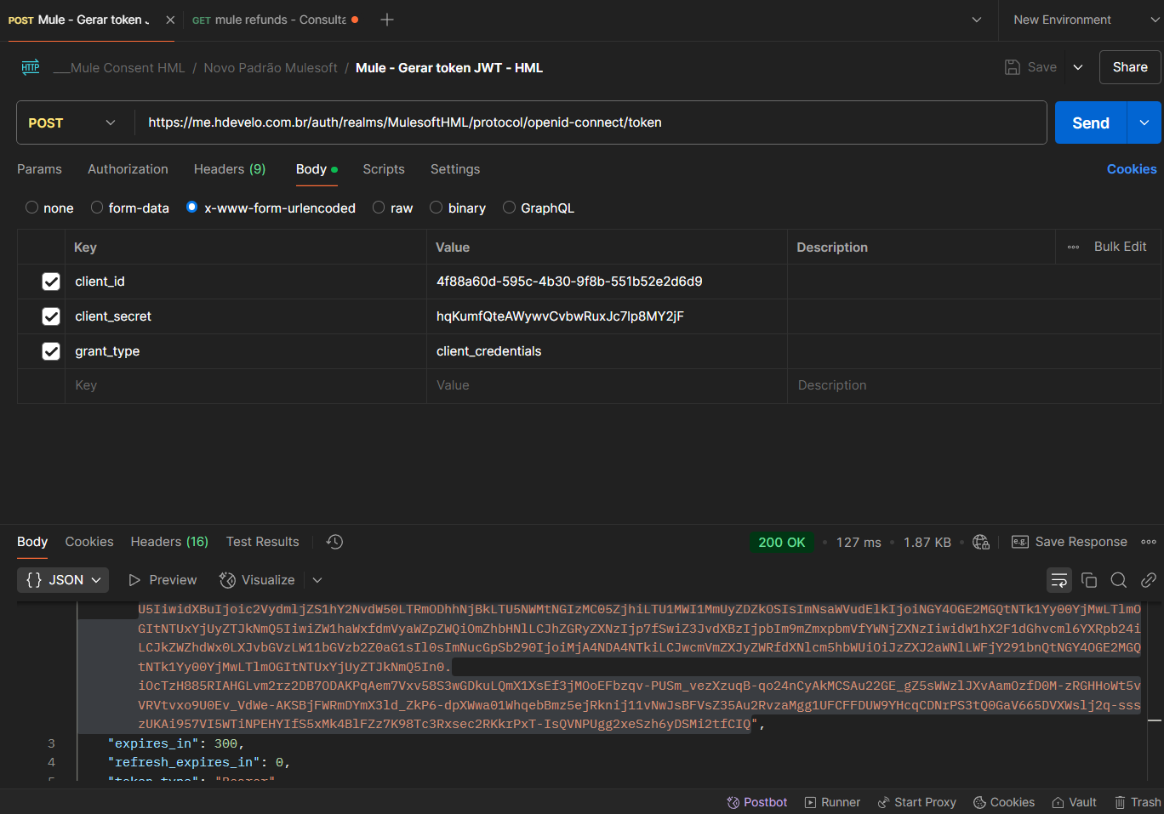The image size is (1164, 814).
Task: Select the raw body type option
Action: [x=379, y=208]
